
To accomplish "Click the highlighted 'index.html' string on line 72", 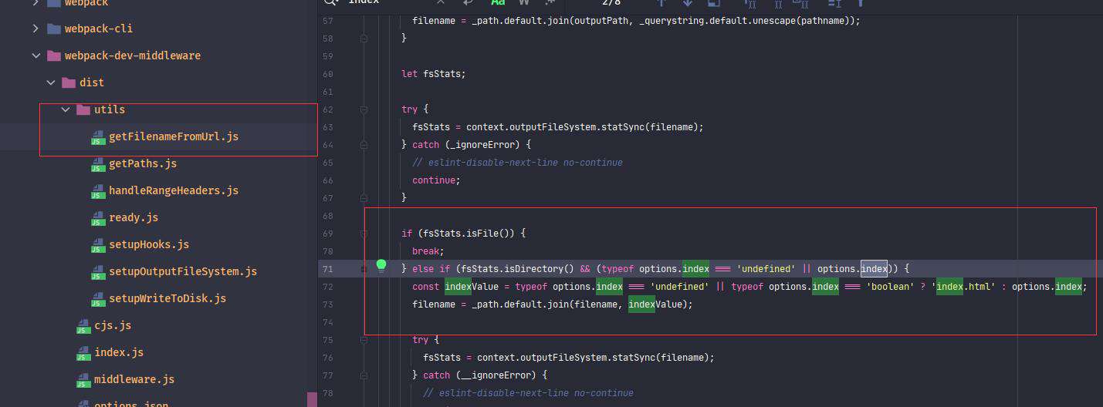I will (x=965, y=286).
